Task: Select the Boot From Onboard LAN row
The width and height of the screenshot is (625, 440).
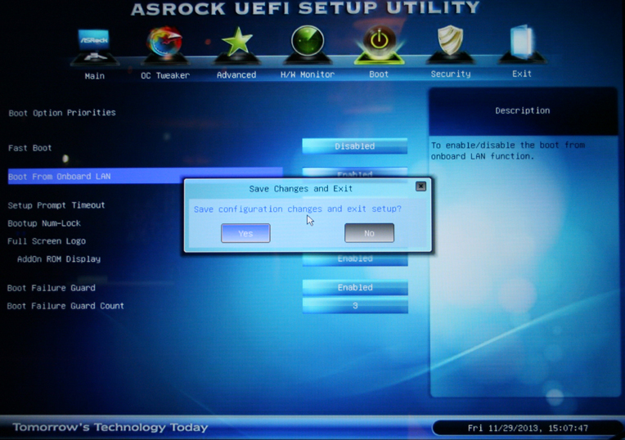Action: coord(145,176)
